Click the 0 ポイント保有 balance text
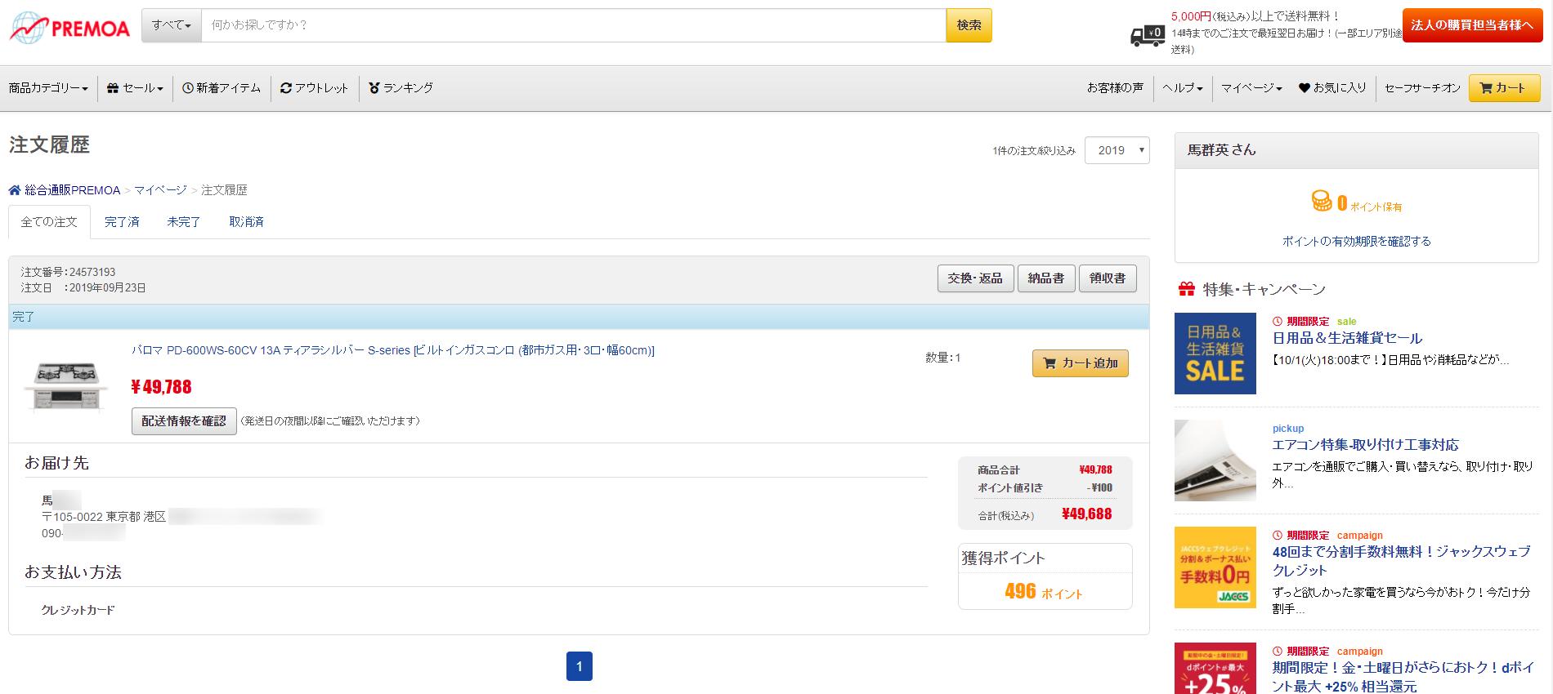 click(x=1369, y=203)
